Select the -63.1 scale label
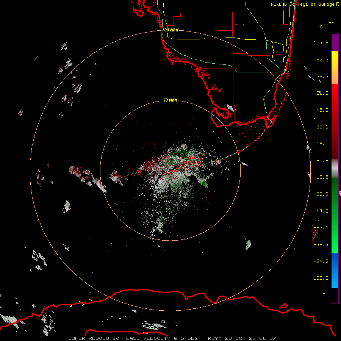This screenshot has height=341, width=341. 321,228
